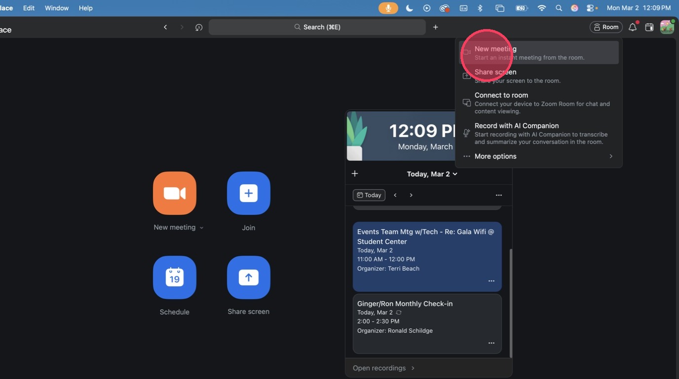
Task: Select Connect to room option
Action: coord(538,103)
